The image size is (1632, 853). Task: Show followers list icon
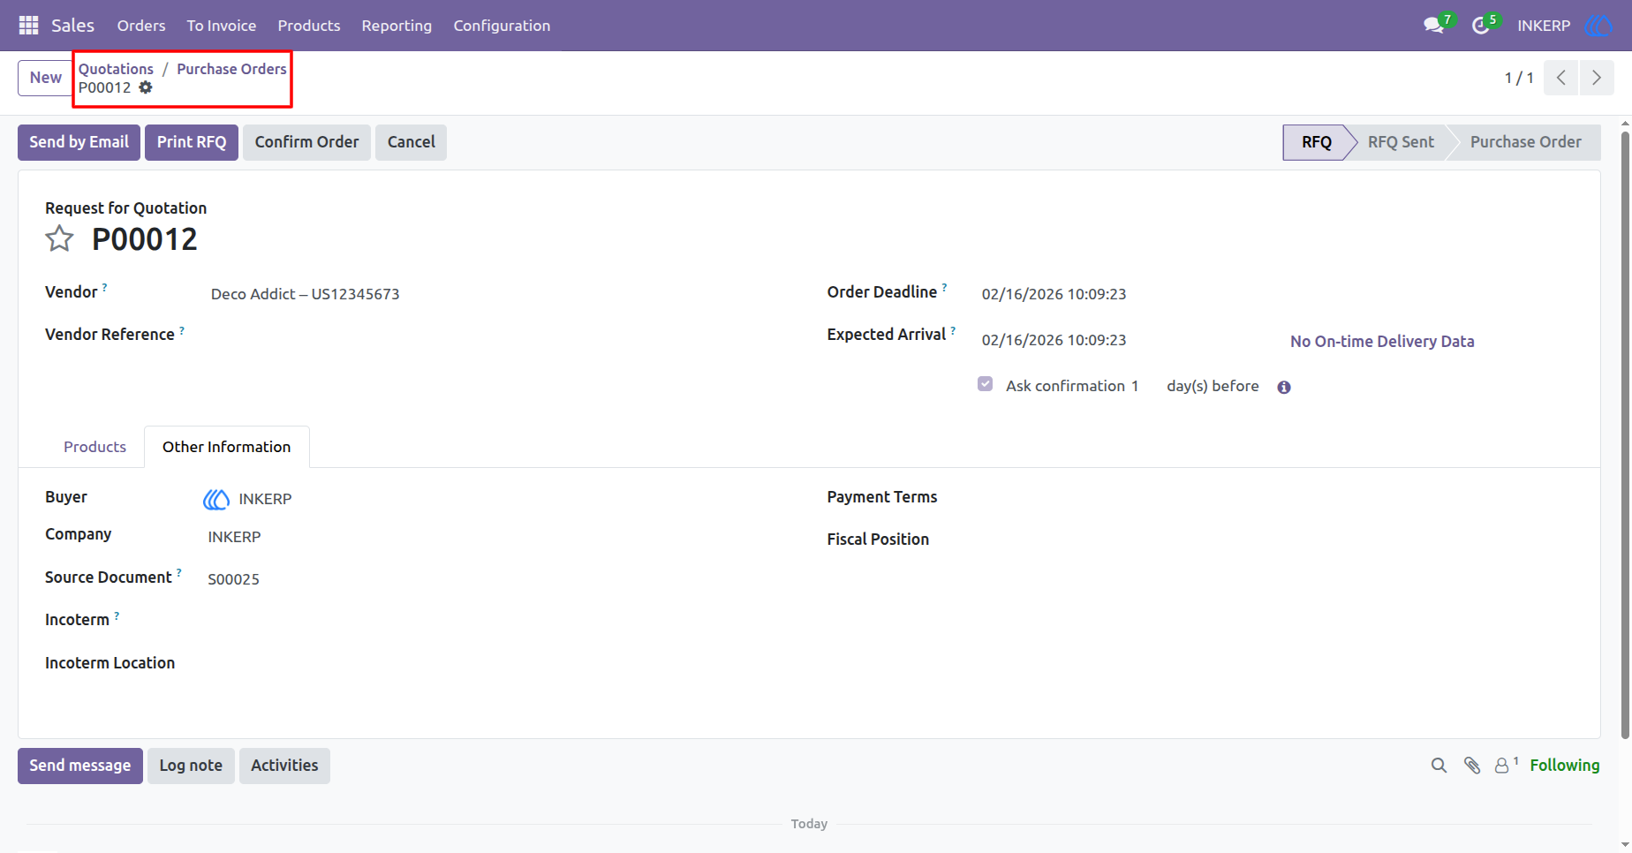[1501, 766]
